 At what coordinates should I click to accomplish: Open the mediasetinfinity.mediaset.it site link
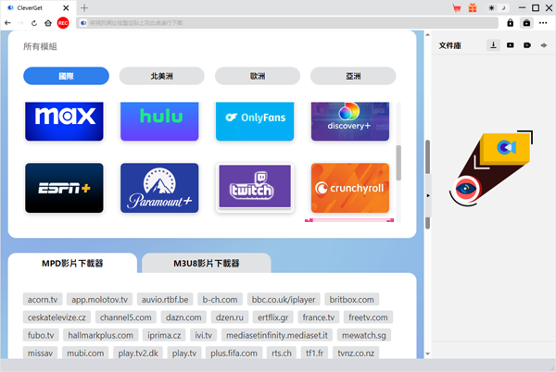[277, 335]
